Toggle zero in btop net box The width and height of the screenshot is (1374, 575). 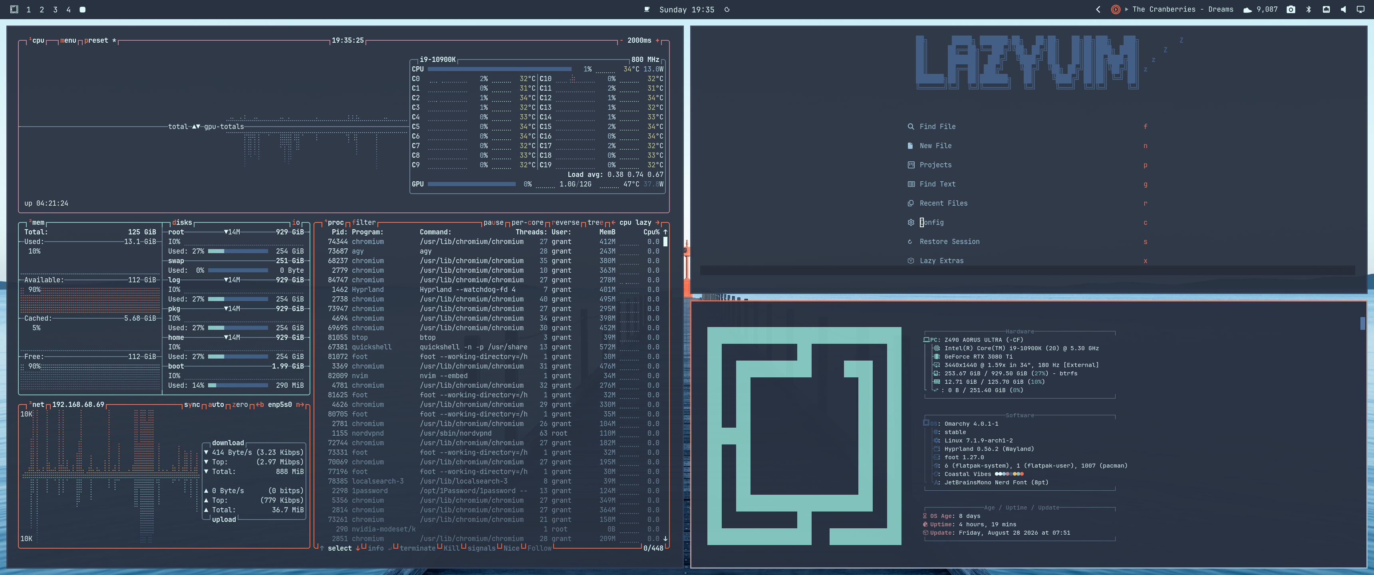pyautogui.click(x=240, y=405)
